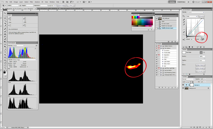Screen dimensions: 213x129
Task: Refresh the histogram with the circular arrow icon
Action: point(36,46)
